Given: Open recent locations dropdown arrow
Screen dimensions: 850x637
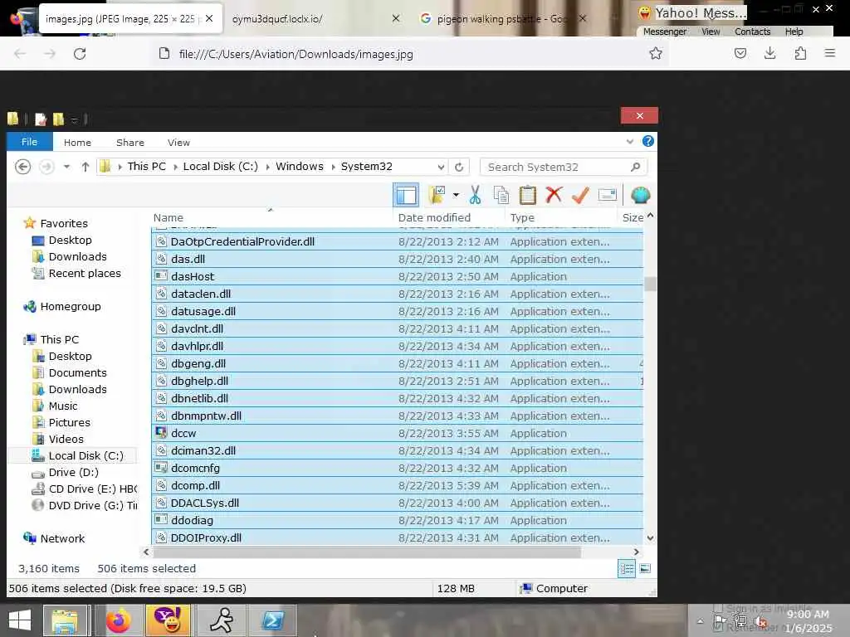Looking at the screenshot, I should pyautogui.click(x=66, y=167).
